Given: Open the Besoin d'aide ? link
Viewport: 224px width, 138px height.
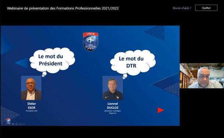Looking at the screenshot, I should (x=182, y=8).
